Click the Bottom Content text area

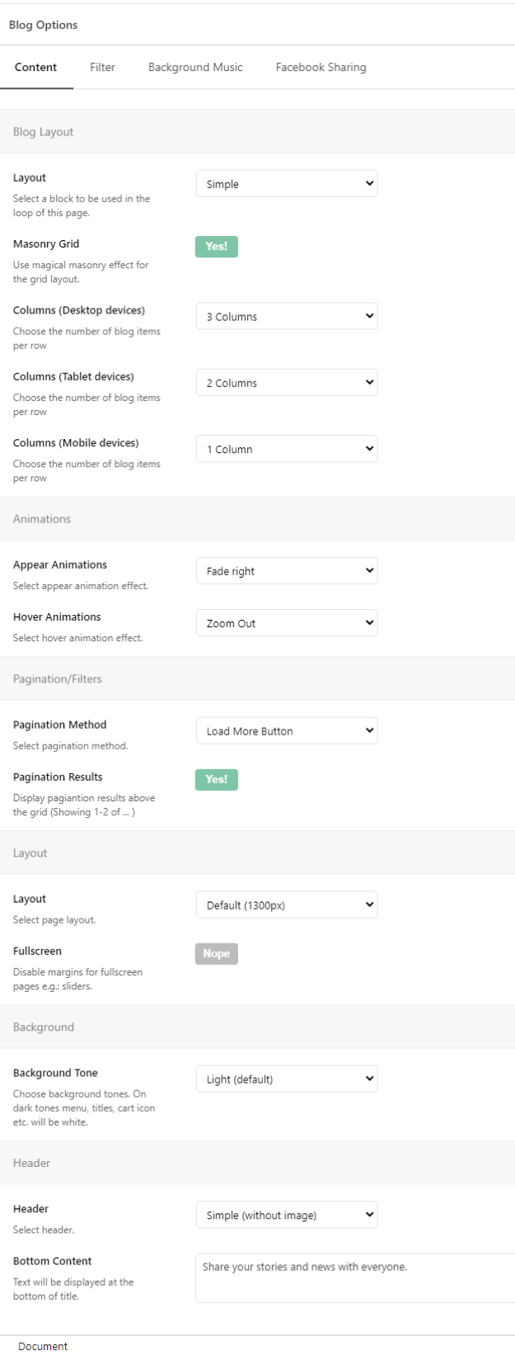(355, 1278)
